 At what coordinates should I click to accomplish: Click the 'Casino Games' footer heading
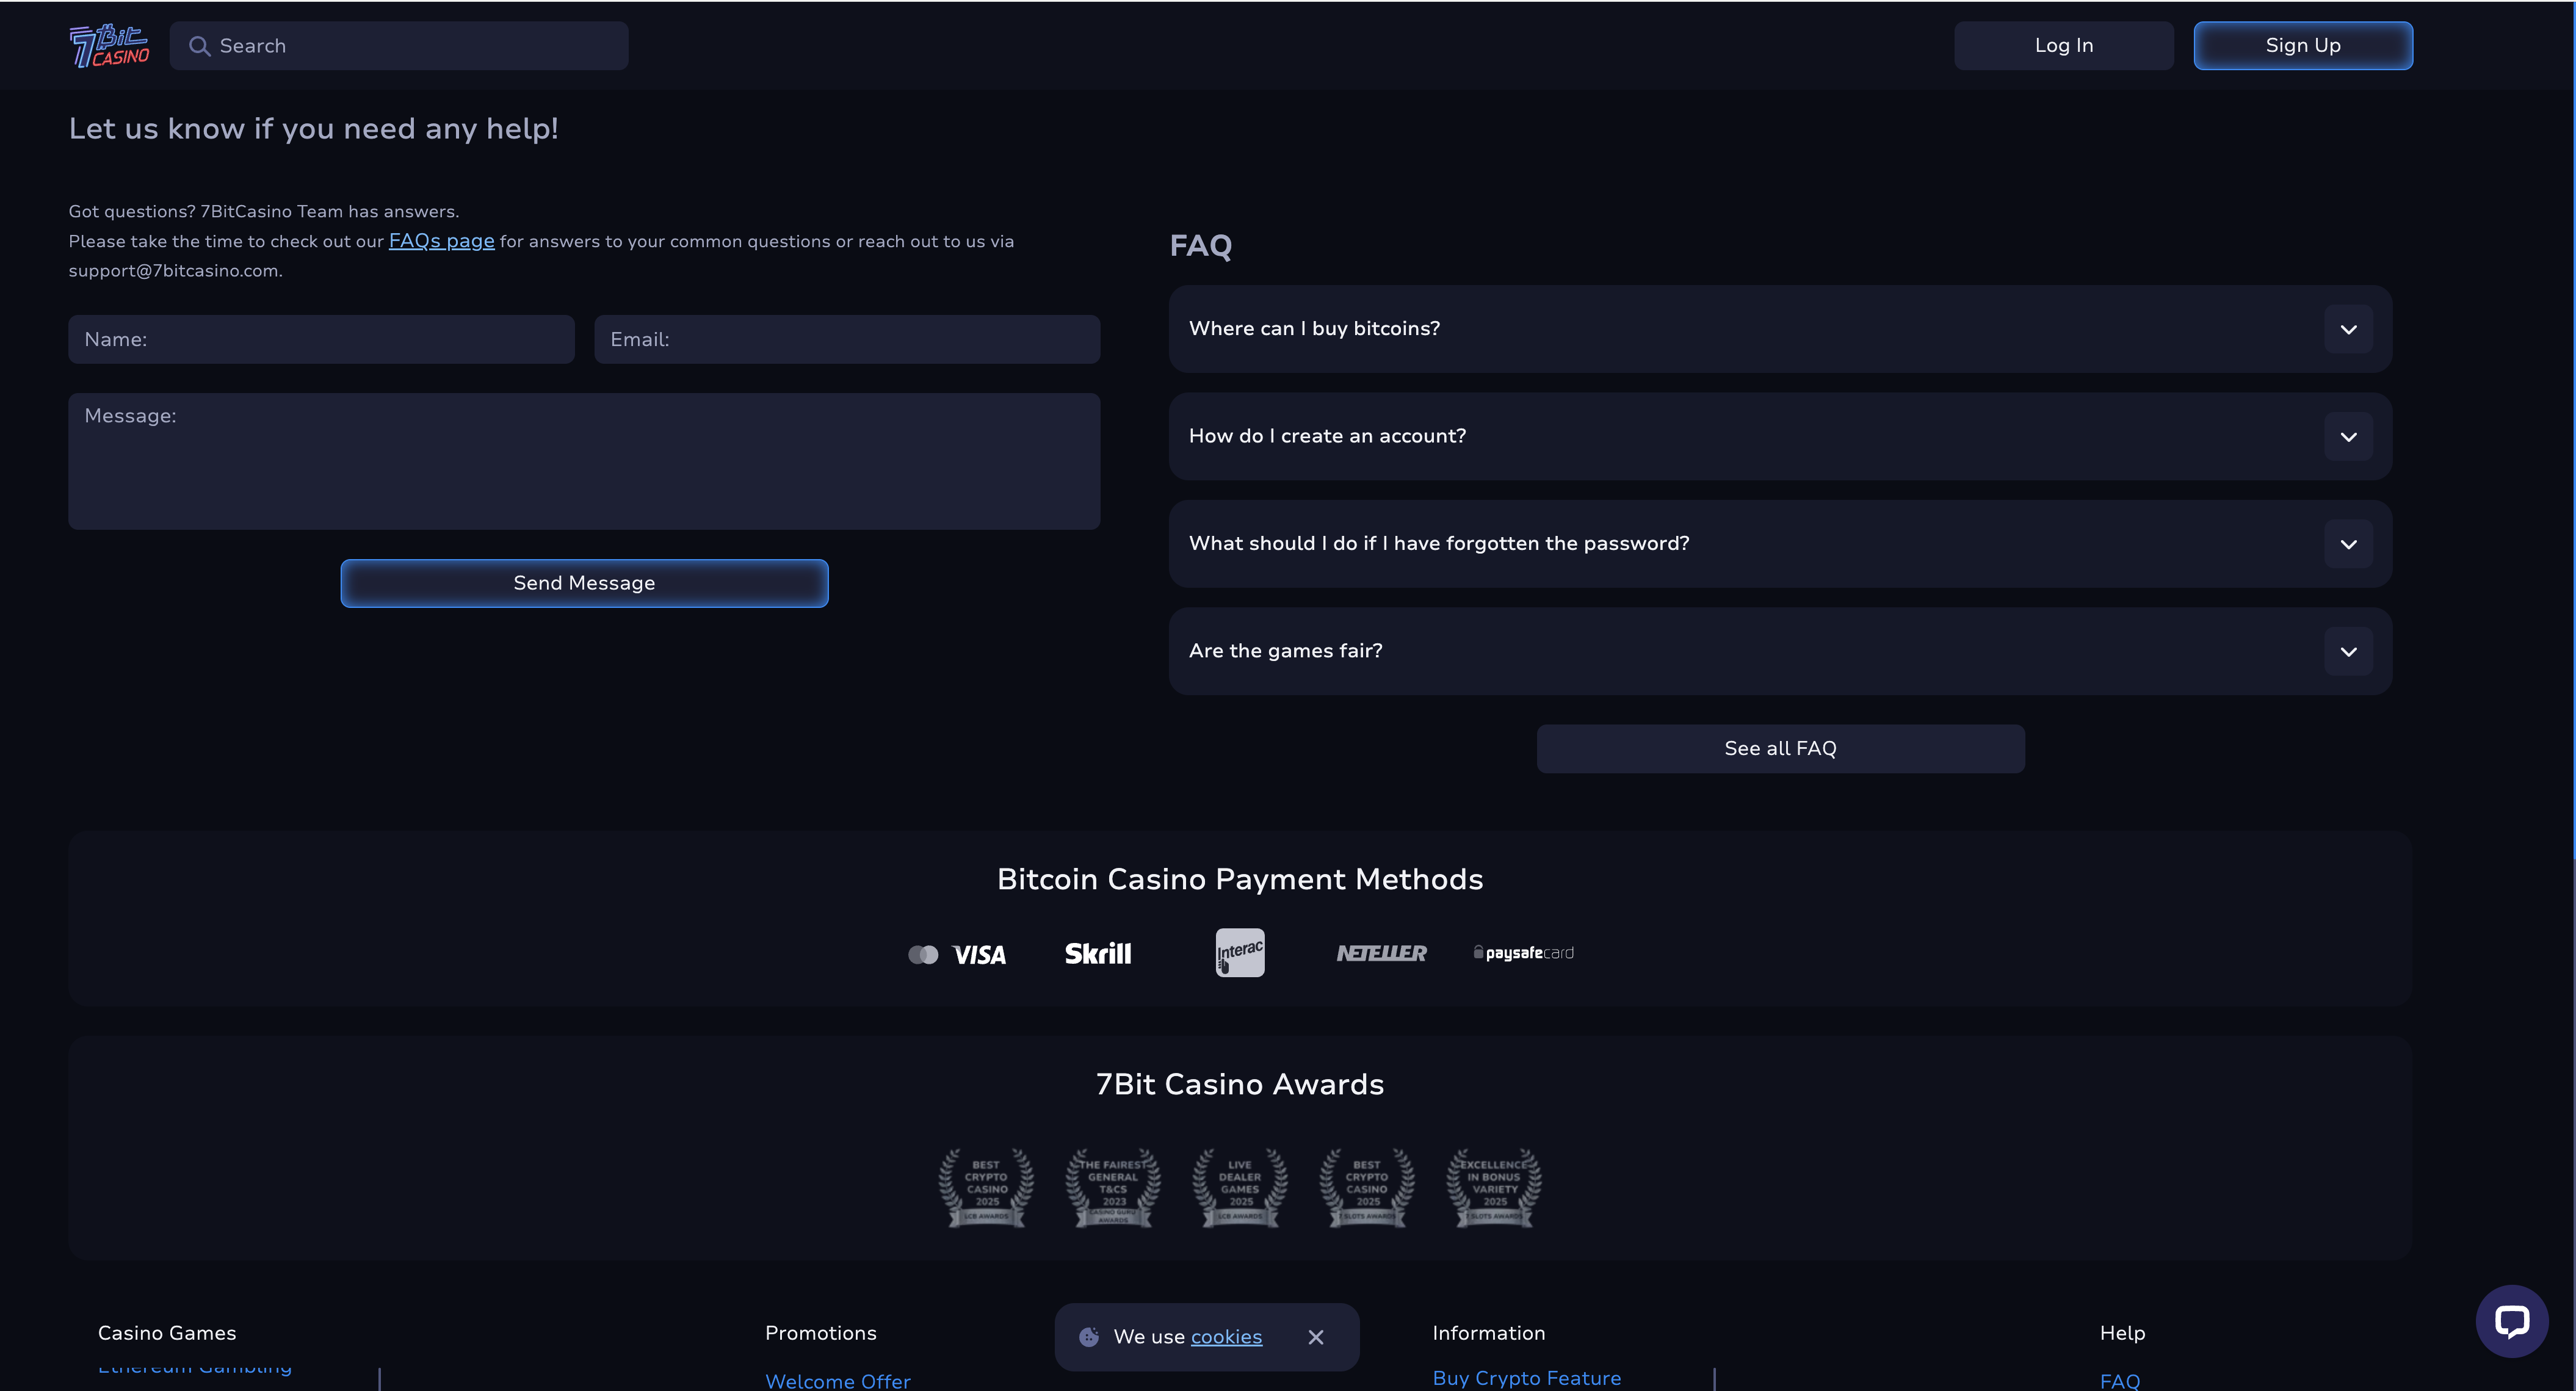point(167,1333)
